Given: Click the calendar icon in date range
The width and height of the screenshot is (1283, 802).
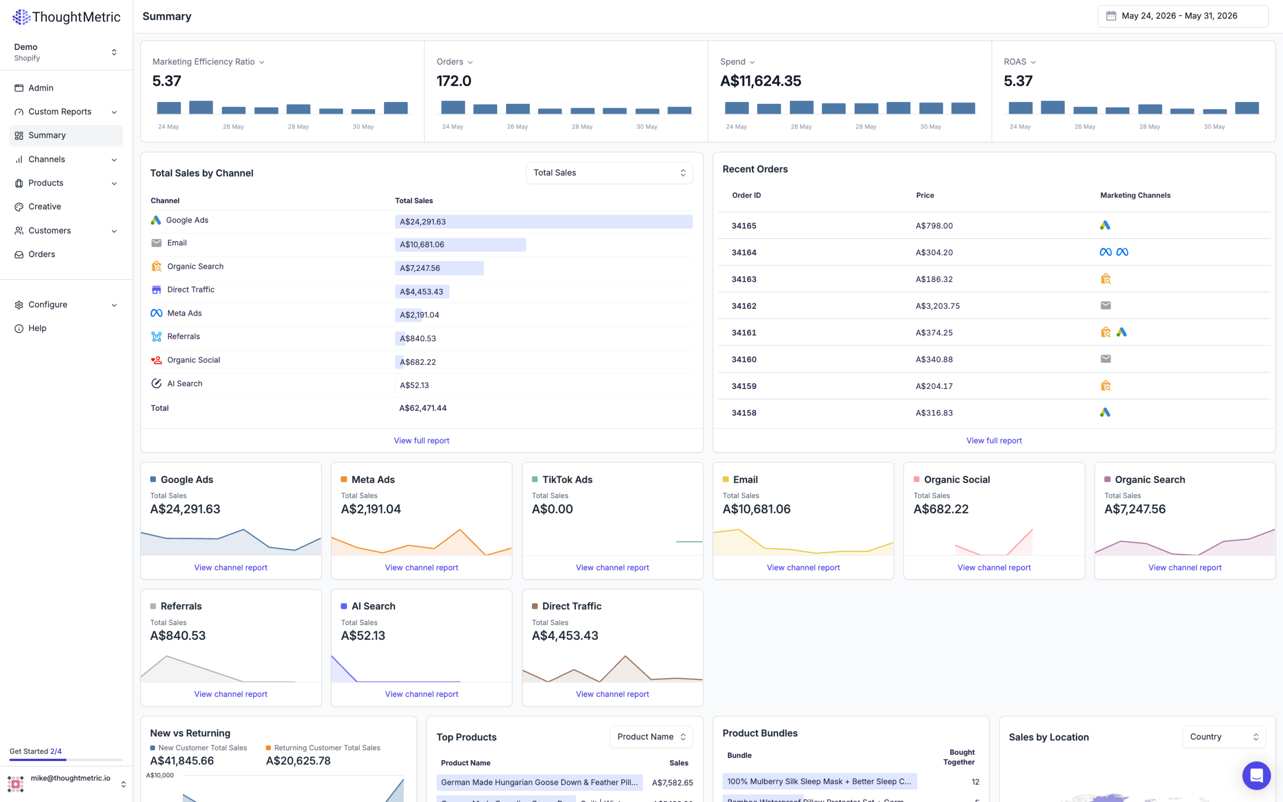Looking at the screenshot, I should [x=1111, y=16].
